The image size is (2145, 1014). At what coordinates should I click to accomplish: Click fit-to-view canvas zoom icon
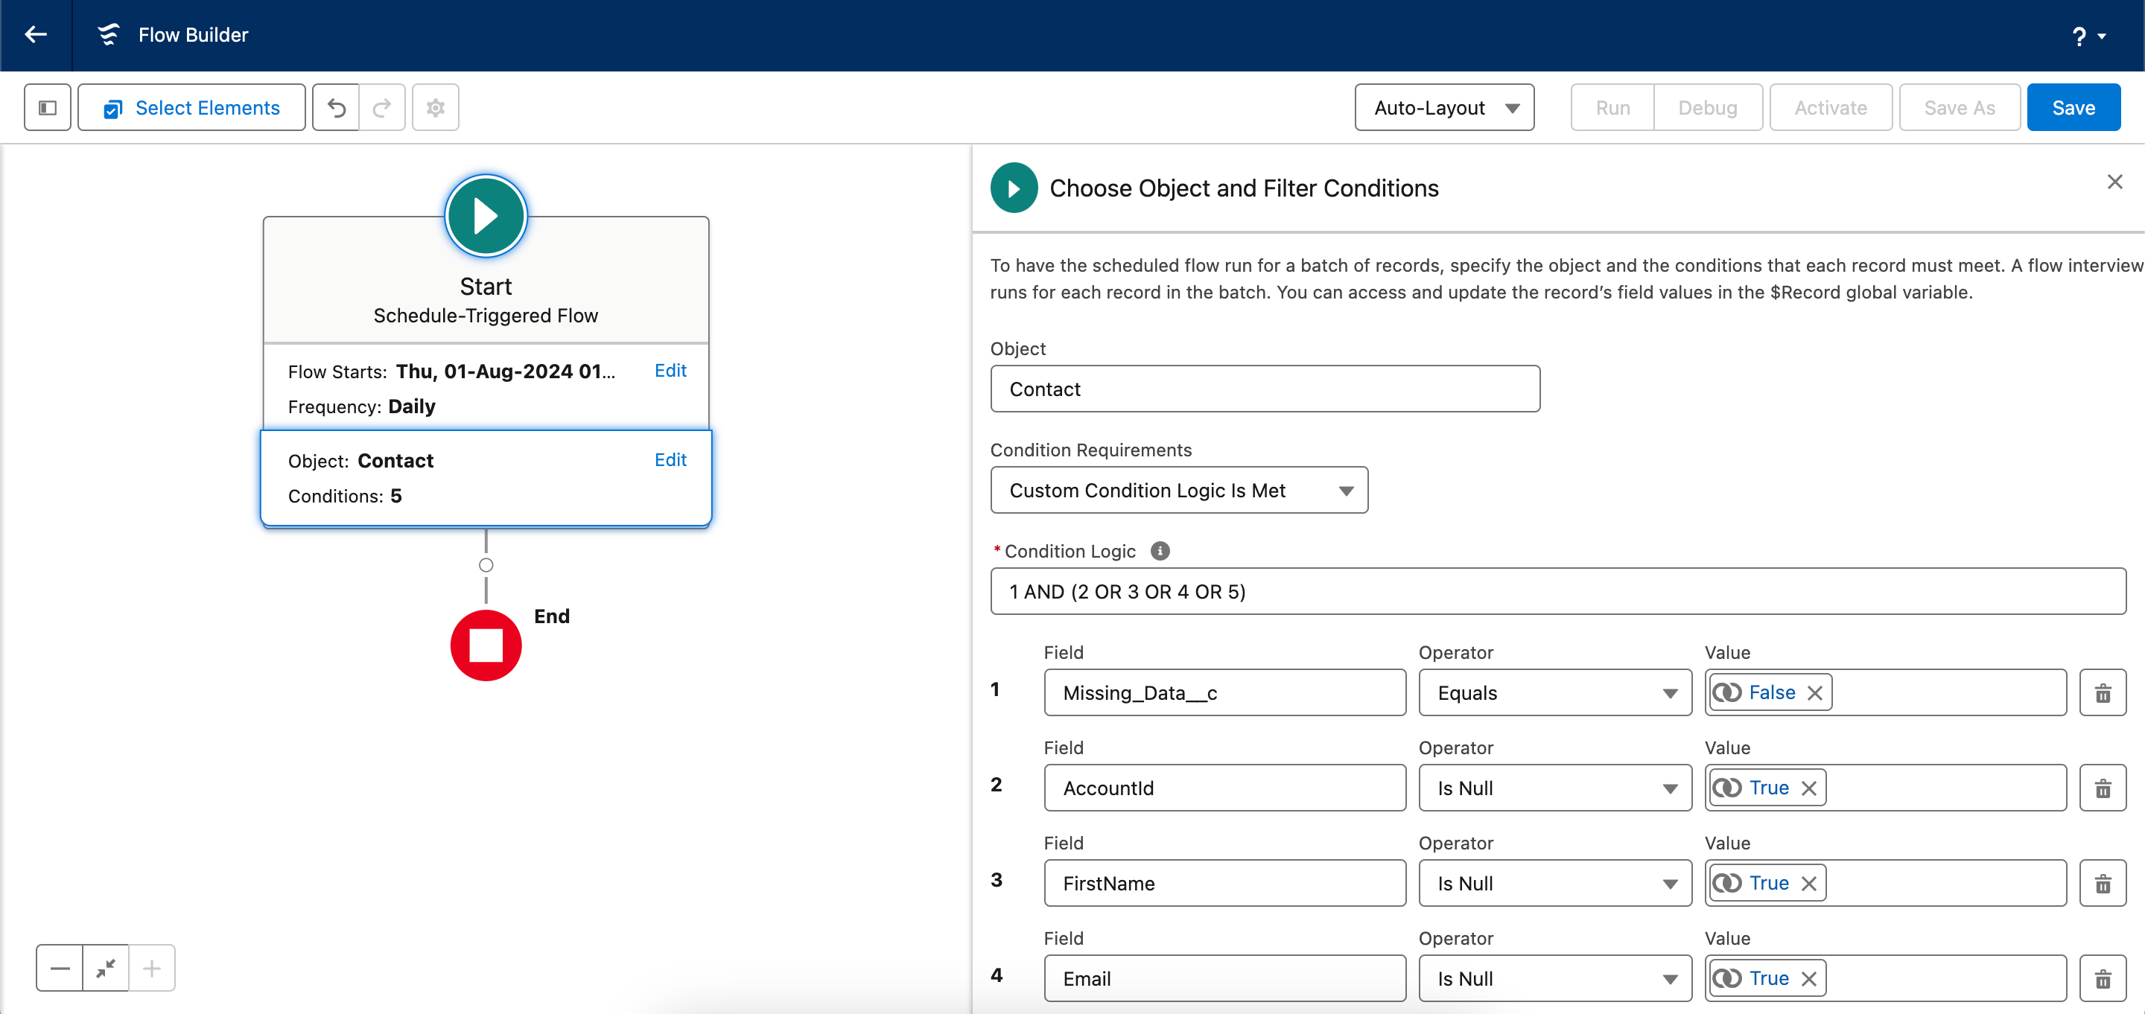coord(106,967)
